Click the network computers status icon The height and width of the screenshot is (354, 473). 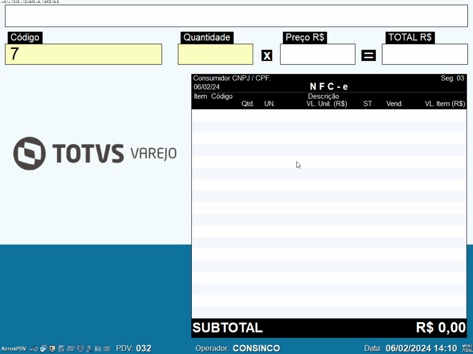tap(44, 348)
